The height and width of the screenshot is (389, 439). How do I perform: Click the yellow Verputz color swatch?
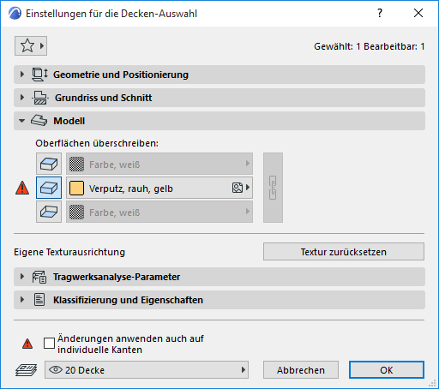click(x=76, y=188)
